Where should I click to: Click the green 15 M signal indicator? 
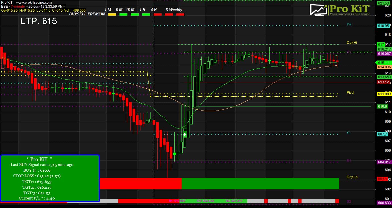pyautogui.click(x=135, y=14)
